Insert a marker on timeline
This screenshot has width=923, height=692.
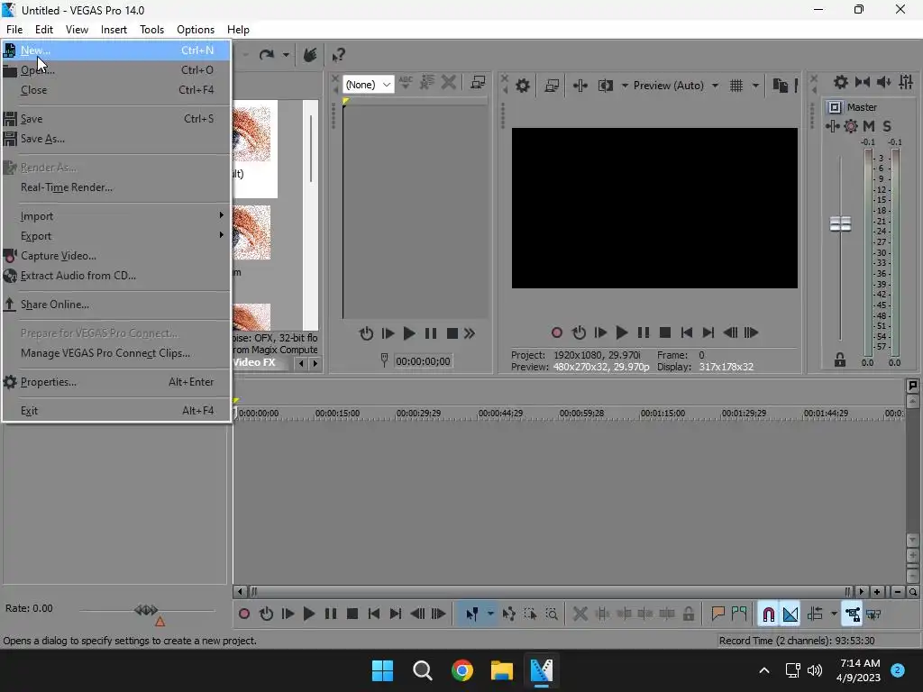pyautogui.click(x=717, y=615)
